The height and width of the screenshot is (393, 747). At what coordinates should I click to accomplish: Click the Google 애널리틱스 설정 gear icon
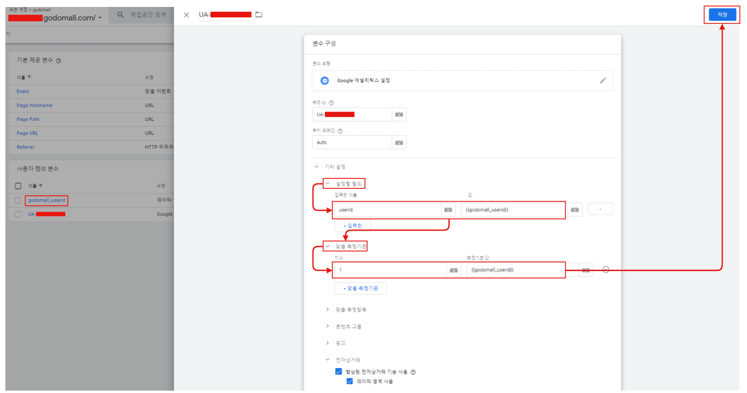324,80
